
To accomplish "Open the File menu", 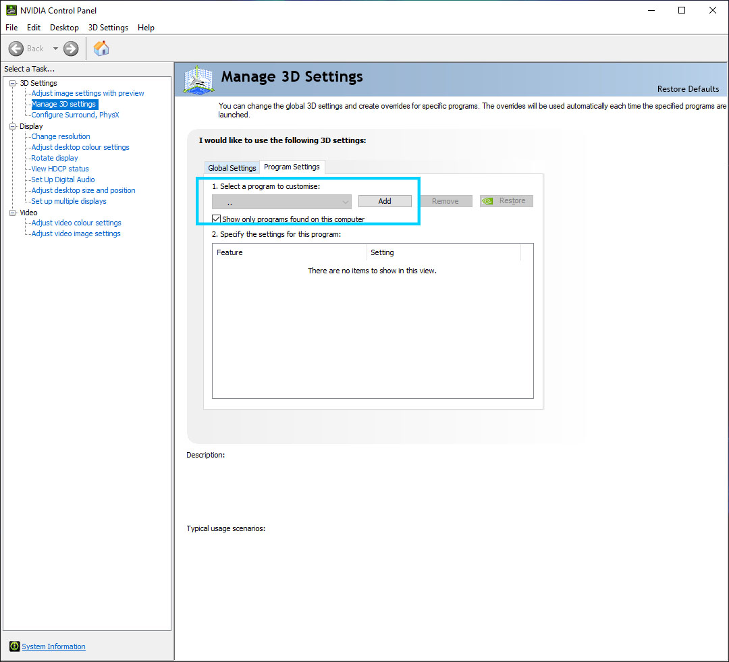I will pyautogui.click(x=11, y=28).
